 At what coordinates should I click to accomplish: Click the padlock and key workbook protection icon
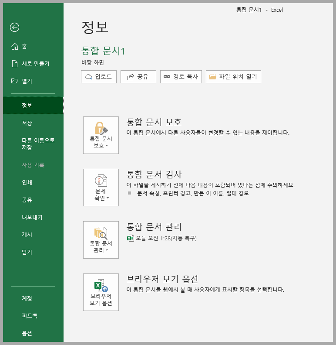click(x=101, y=128)
